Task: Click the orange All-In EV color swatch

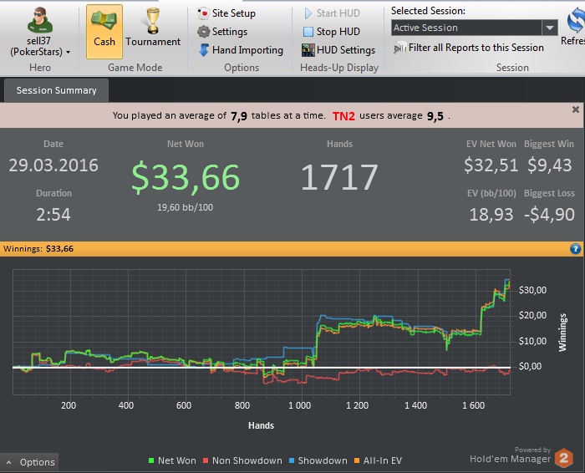Action: coord(357,460)
